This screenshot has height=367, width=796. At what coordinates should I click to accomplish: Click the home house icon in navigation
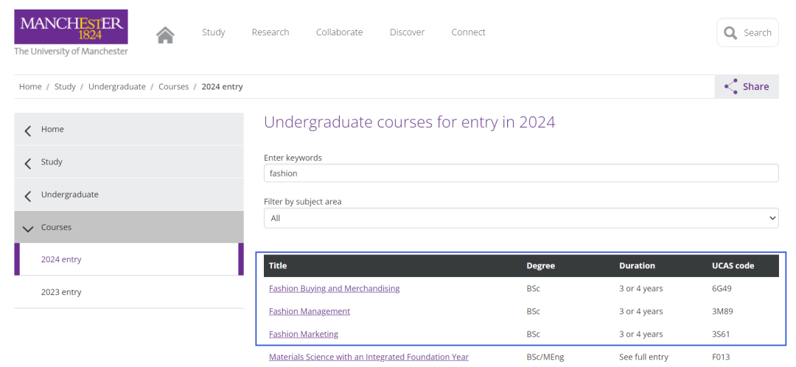165,35
